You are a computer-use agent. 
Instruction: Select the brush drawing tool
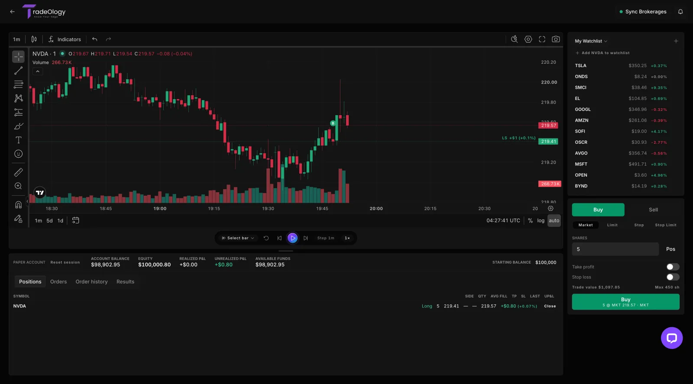[x=18, y=126]
